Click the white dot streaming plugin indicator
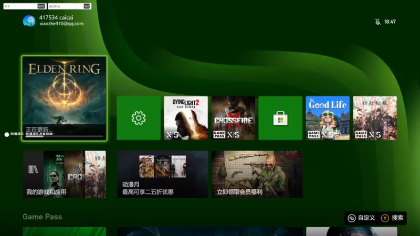This screenshot has height=236, width=420. pyautogui.click(x=7, y=134)
